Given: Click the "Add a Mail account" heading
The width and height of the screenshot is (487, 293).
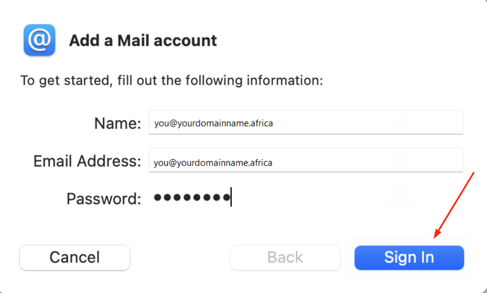Looking at the screenshot, I should pyautogui.click(x=143, y=41).
